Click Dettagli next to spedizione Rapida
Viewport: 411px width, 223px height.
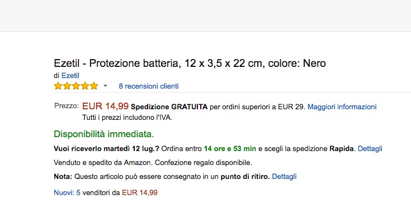(370, 149)
